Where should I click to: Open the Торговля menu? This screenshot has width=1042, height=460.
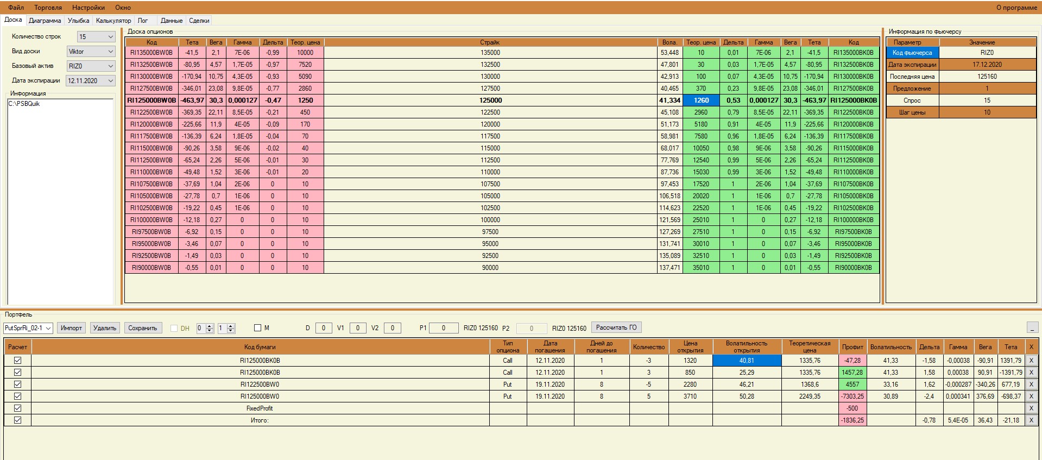[x=48, y=8]
